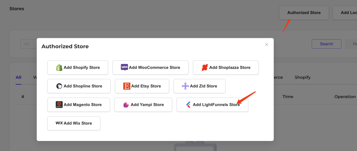Click the Etsy logo icon
Image resolution: width=357 pixels, height=151 pixels.
[127, 86]
